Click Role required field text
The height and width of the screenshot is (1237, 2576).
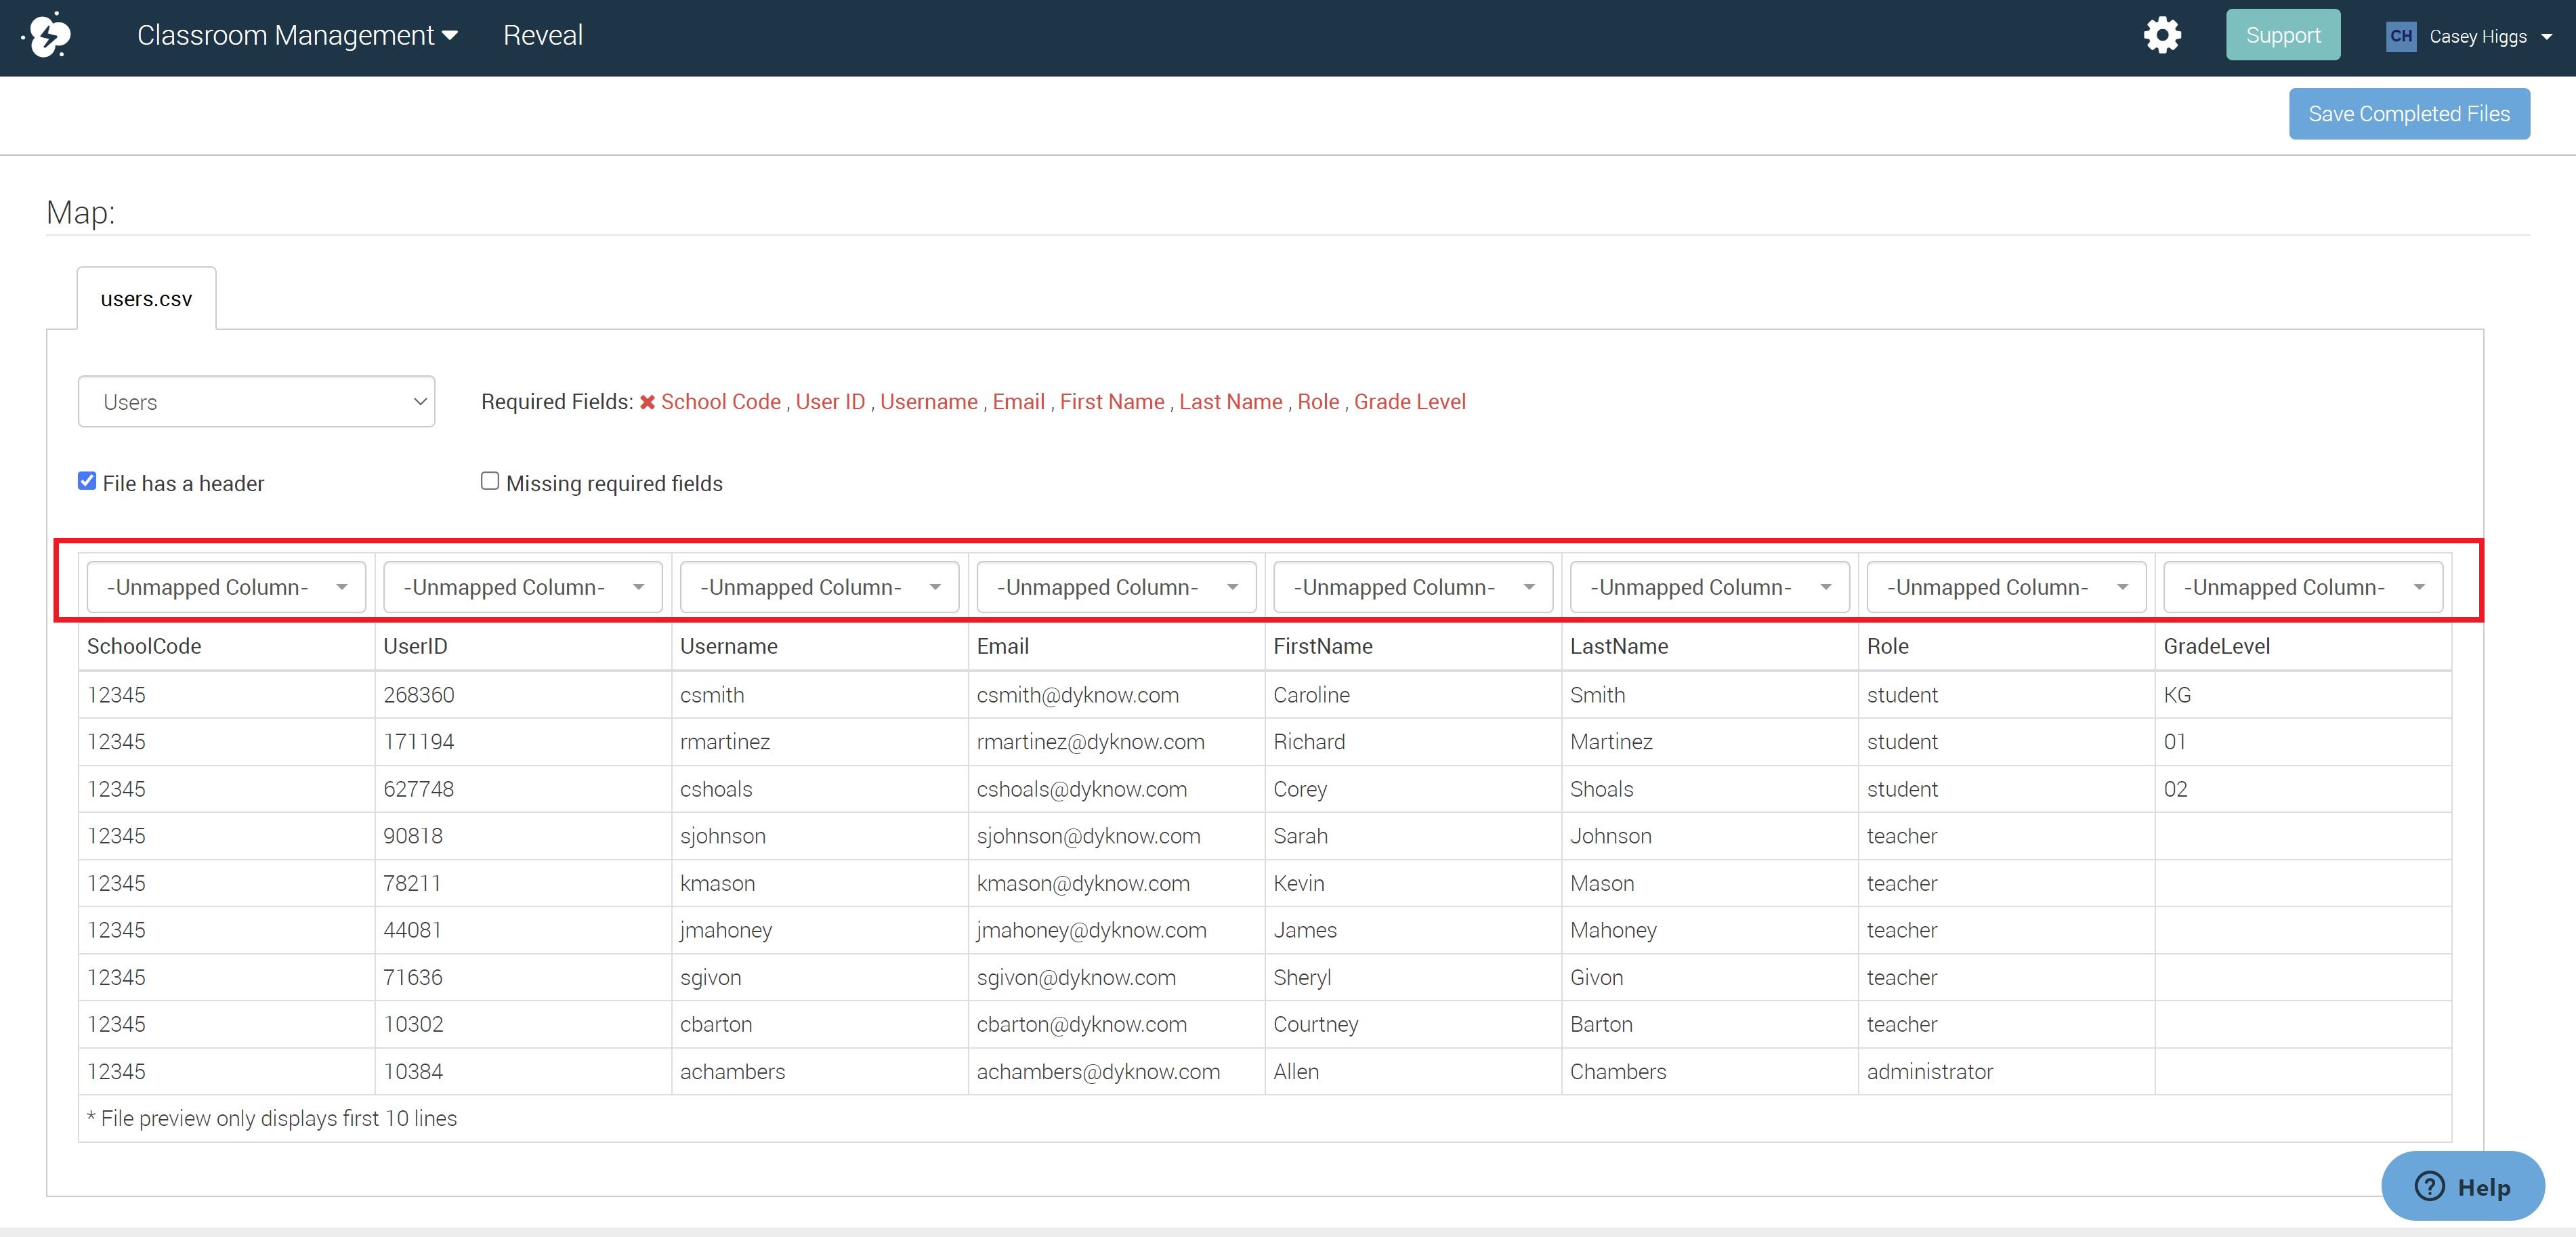[1318, 401]
